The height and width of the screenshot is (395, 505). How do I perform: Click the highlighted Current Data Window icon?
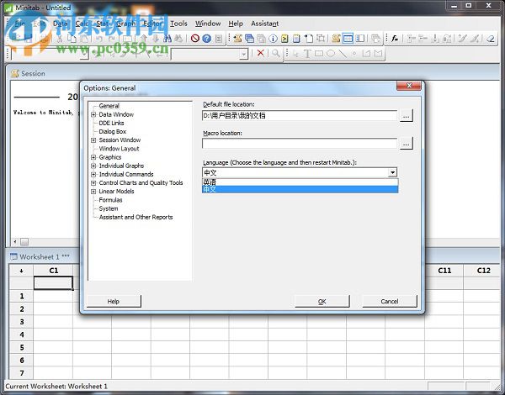point(348,39)
